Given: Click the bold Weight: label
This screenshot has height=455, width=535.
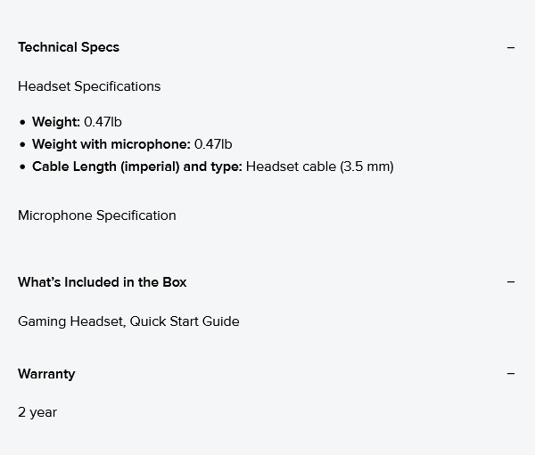Looking at the screenshot, I should point(56,122).
